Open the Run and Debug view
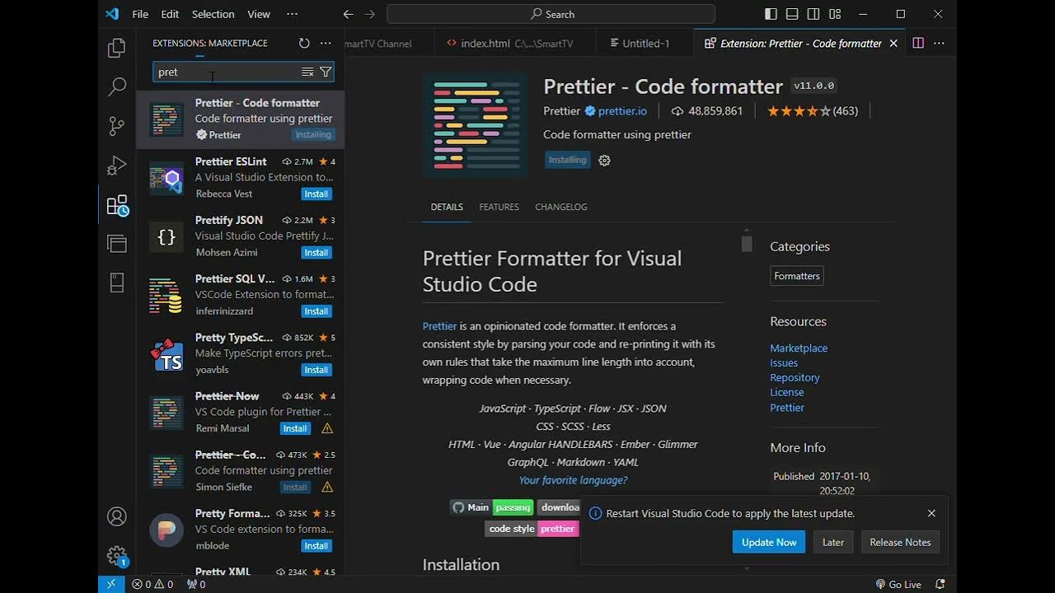 point(117,166)
